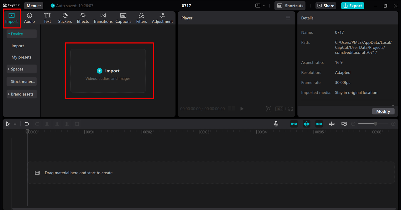Click the delete-right trim icon
Viewport: 401px width, 210px height.
(67, 124)
